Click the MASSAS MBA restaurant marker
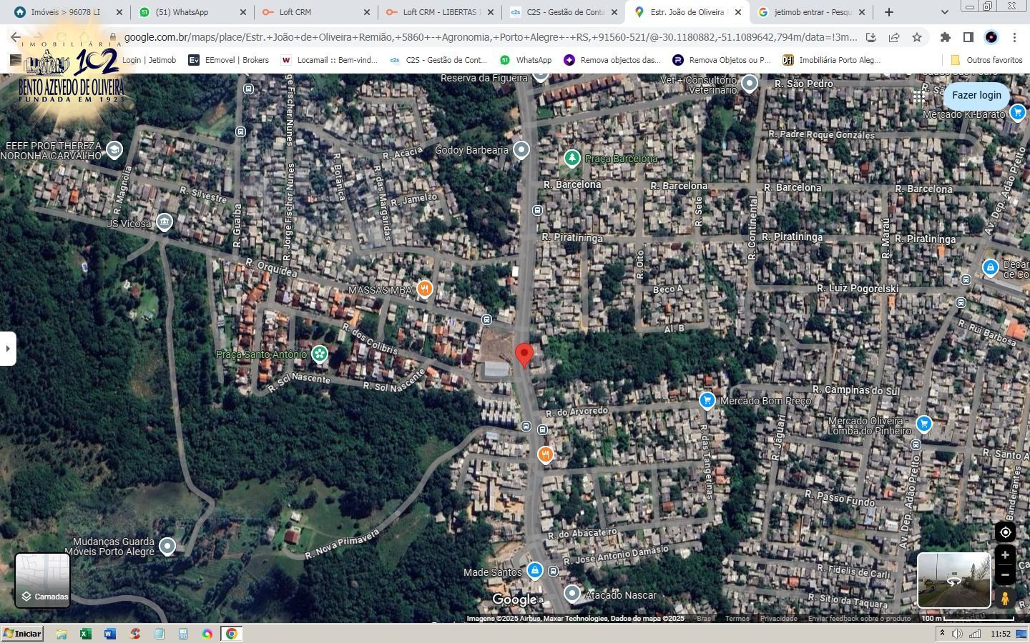Screen dimensions: 1030x643 click(x=425, y=289)
